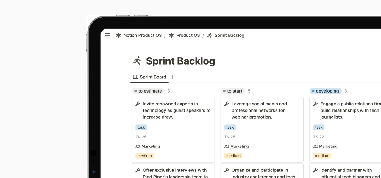Click the 'task' tag on the TK-26 card
The image size is (381, 178).
click(x=141, y=127)
